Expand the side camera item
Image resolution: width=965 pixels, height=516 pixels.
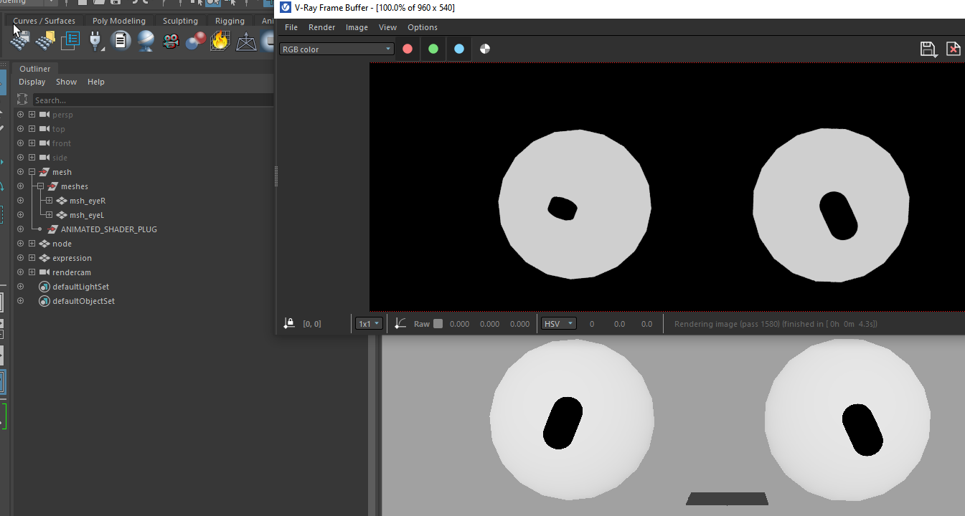coord(32,158)
